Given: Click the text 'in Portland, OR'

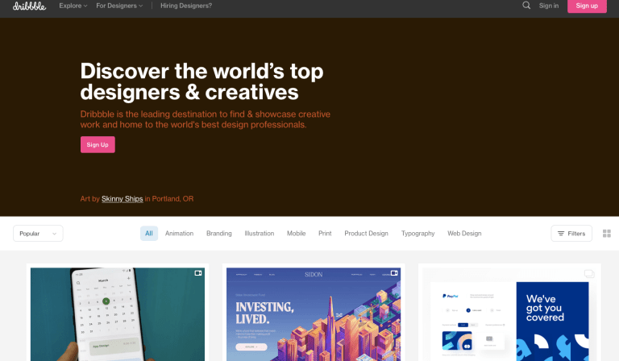Looking at the screenshot, I should (169, 199).
